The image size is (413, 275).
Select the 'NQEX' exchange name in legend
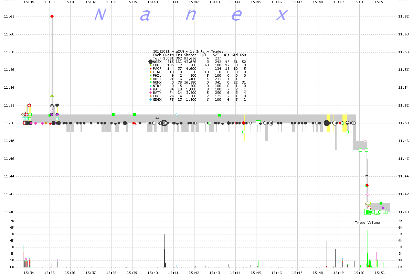click(157, 62)
